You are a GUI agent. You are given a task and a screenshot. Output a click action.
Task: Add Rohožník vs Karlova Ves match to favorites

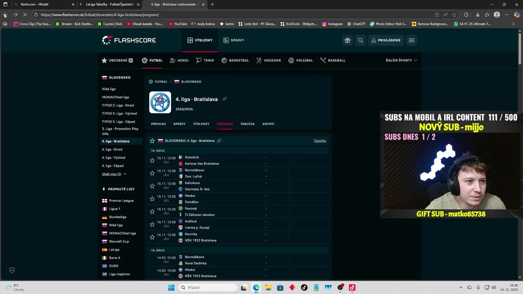[x=152, y=160]
